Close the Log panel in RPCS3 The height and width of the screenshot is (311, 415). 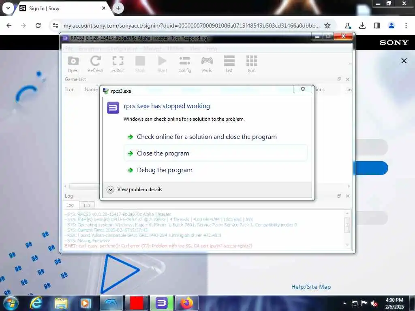(348, 196)
